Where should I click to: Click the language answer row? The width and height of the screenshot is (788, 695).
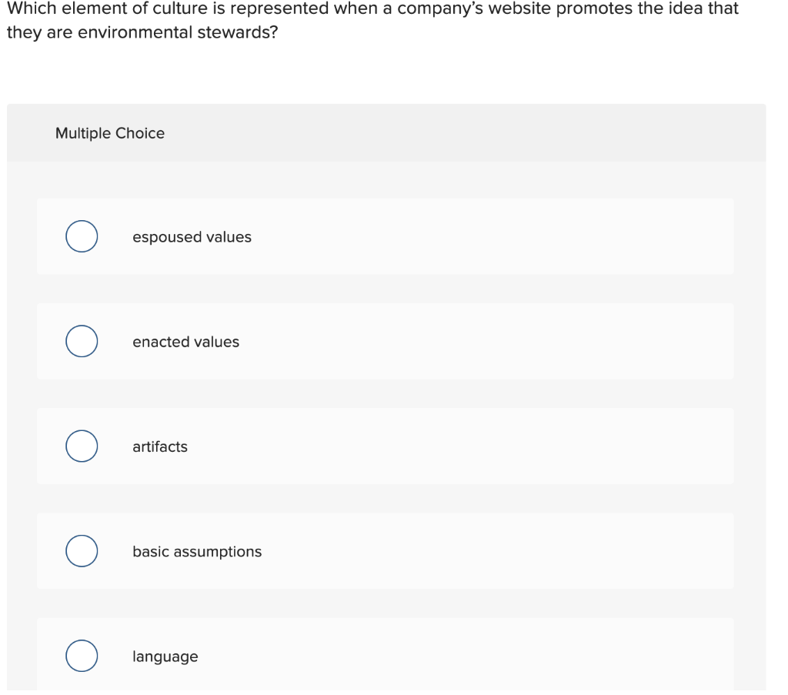pos(385,656)
